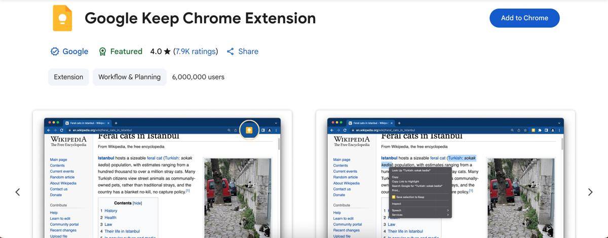Screen dimensions: 608x238
Task: Click the yellow Google Keep logo icon
Action: (x=62, y=18)
